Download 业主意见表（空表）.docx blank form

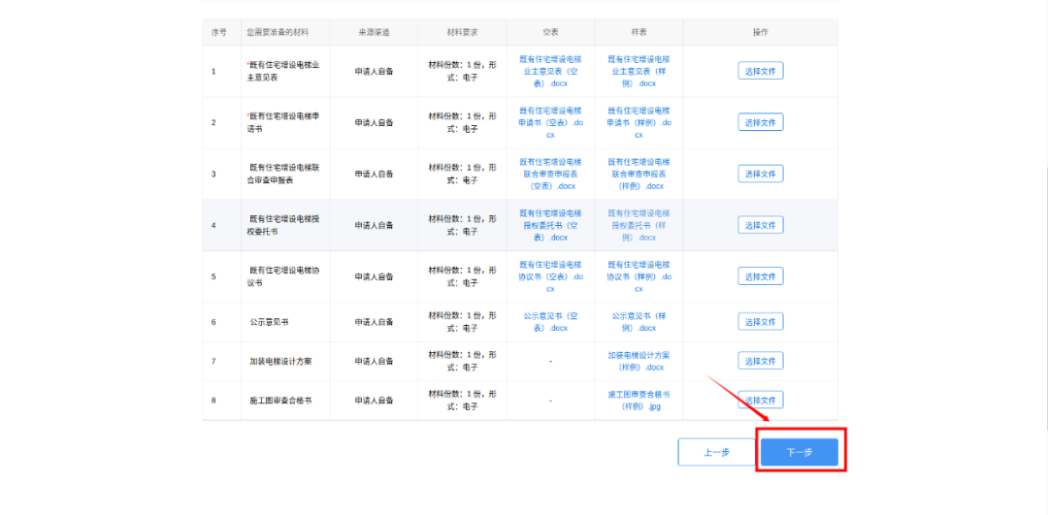pyautogui.click(x=550, y=71)
